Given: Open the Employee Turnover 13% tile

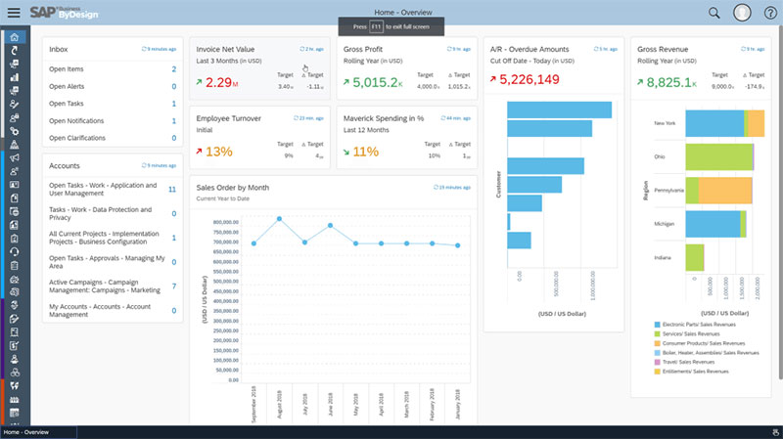Looking at the screenshot, I should pos(259,137).
